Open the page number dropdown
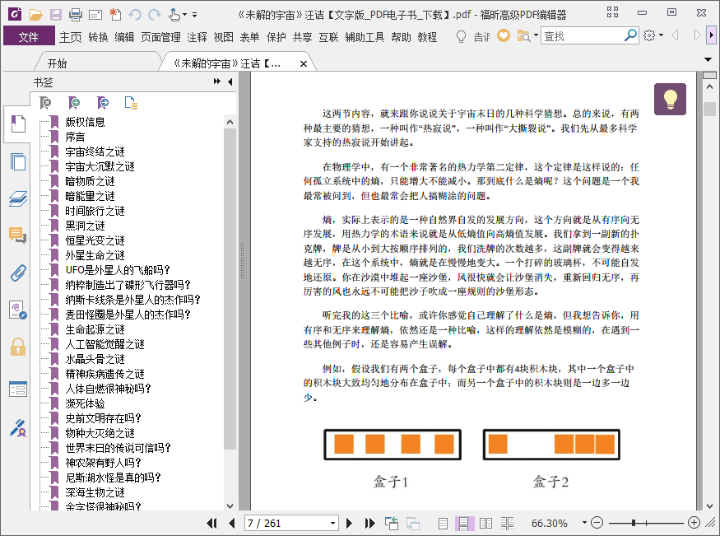 pos(332,523)
